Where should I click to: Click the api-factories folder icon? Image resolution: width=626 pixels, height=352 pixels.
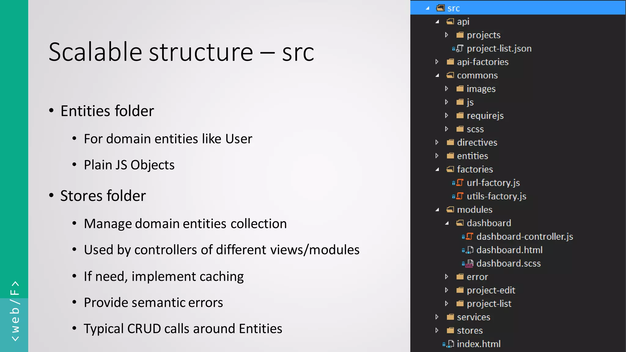point(450,62)
